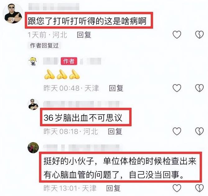The width and height of the screenshot is (208, 196).
Task: Dislike the author's emoji reply
Action: point(199,88)
